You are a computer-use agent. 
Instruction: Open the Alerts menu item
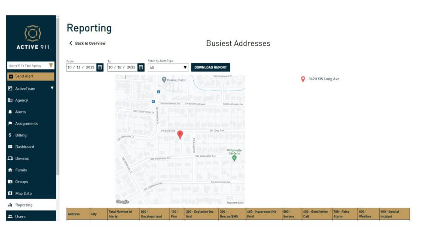[x=20, y=112]
